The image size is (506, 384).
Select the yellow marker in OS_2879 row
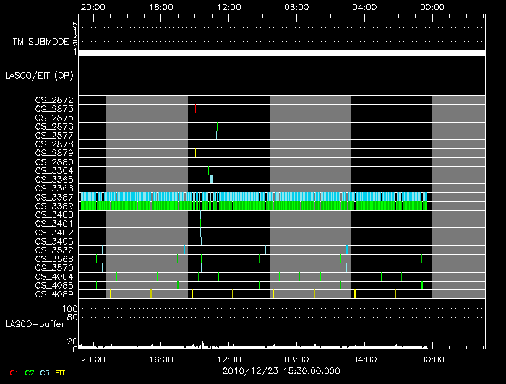(195, 152)
